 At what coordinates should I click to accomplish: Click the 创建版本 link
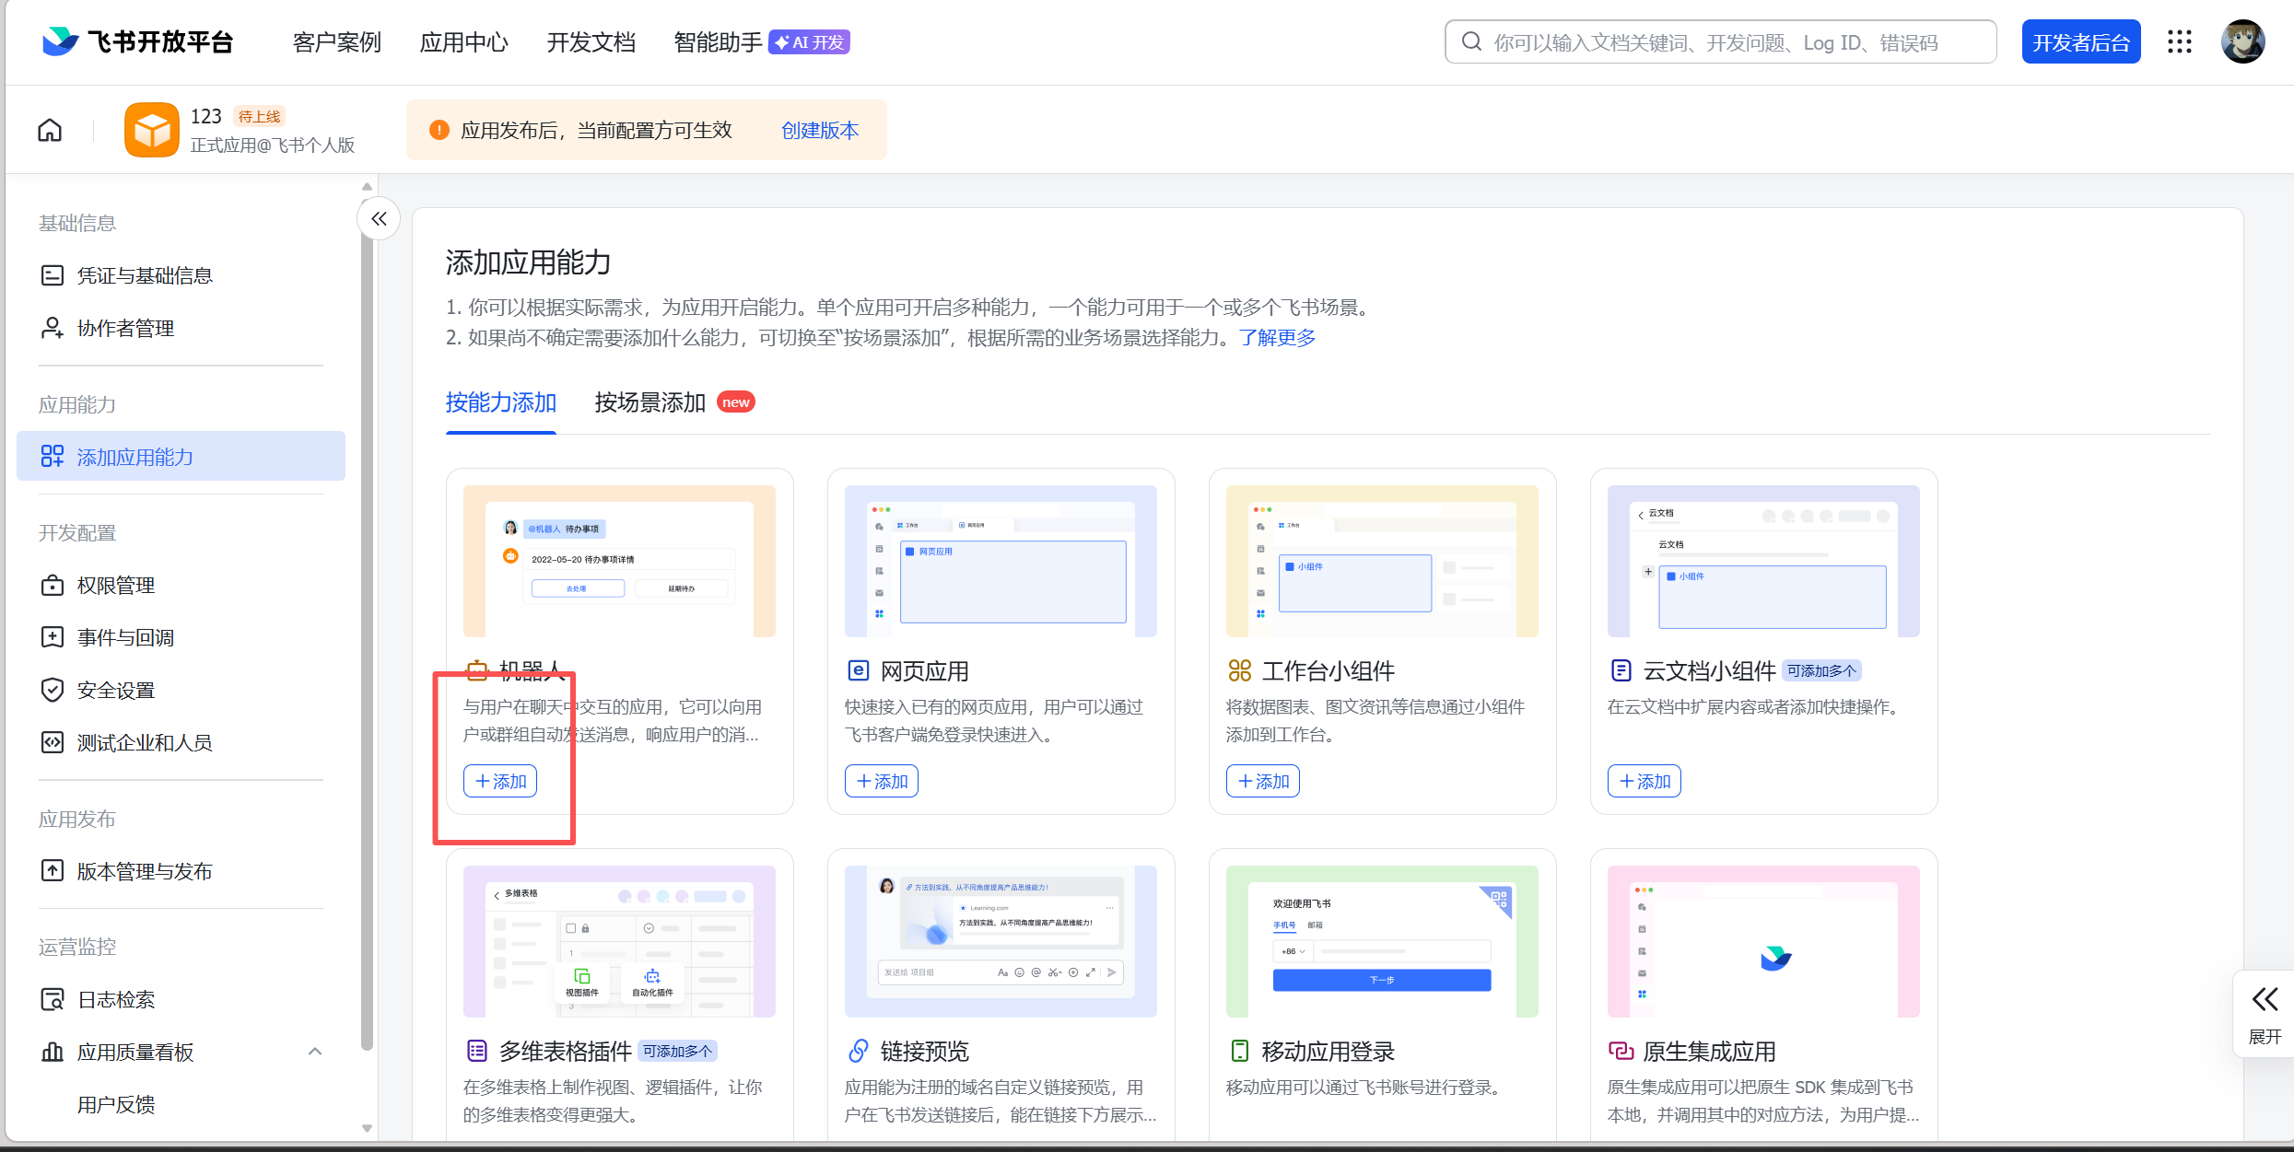click(x=819, y=130)
